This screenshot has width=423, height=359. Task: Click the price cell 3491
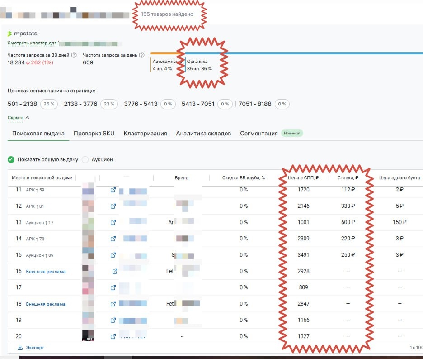(303, 255)
